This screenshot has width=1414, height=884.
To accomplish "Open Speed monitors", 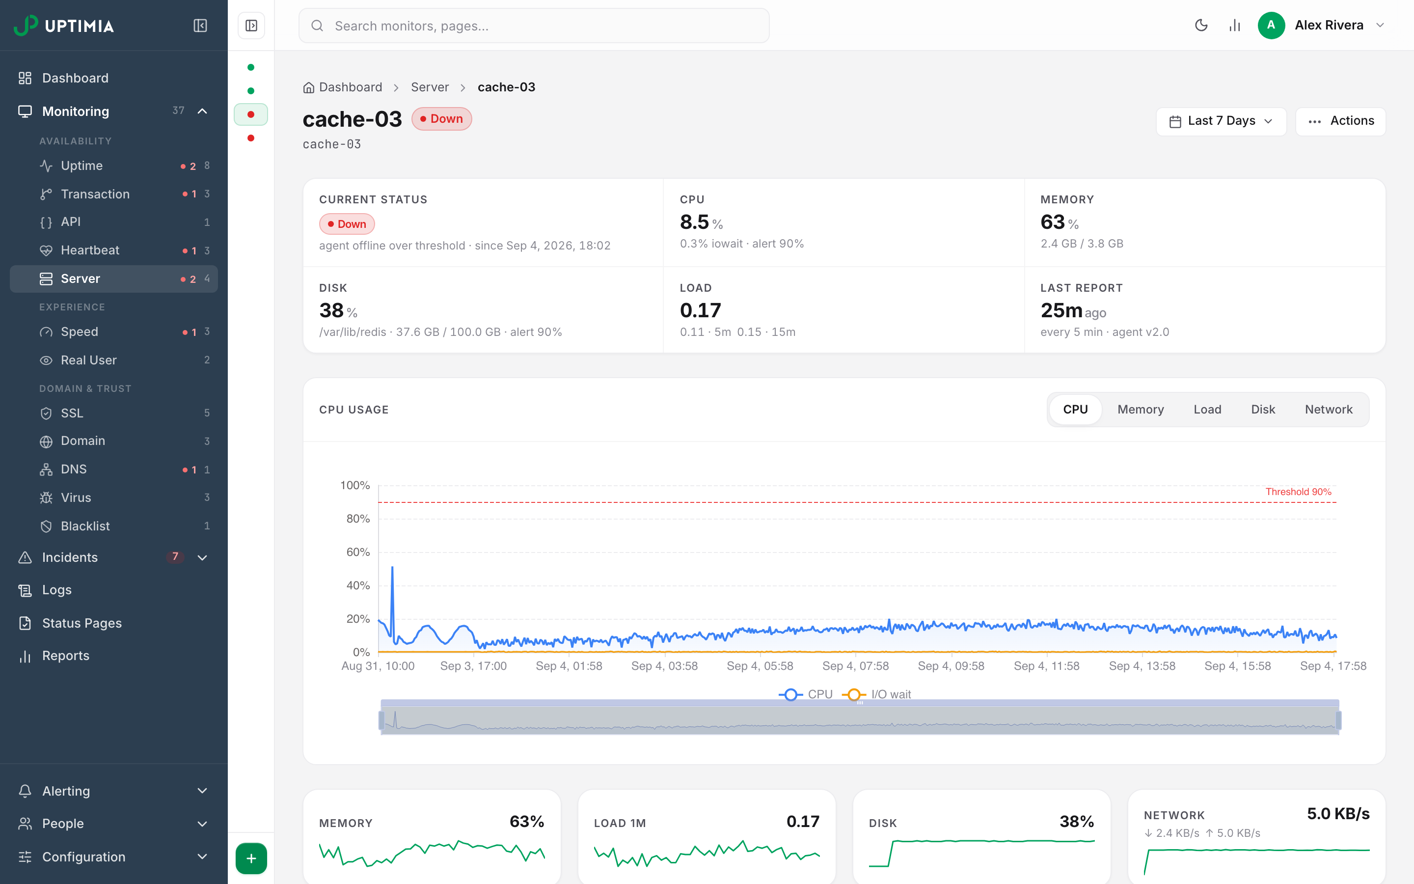I will pos(114,331).
